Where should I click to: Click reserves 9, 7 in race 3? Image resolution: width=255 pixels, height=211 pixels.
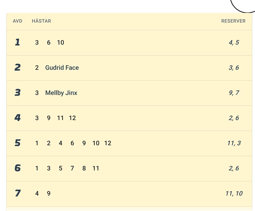tap(234, 93)
